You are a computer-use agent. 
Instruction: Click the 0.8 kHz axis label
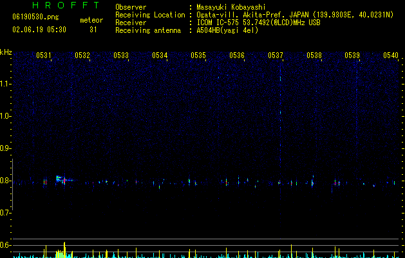point(6,181)
